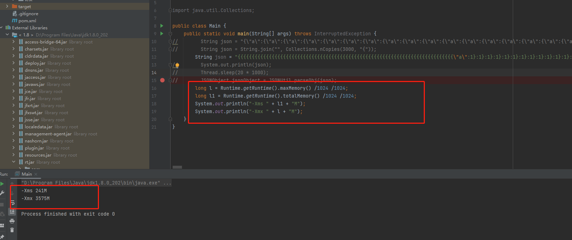The width and height of the screenshot is (572, 240).
Task: Click run gutter arrow beside class Main
Action: (162, 26)
